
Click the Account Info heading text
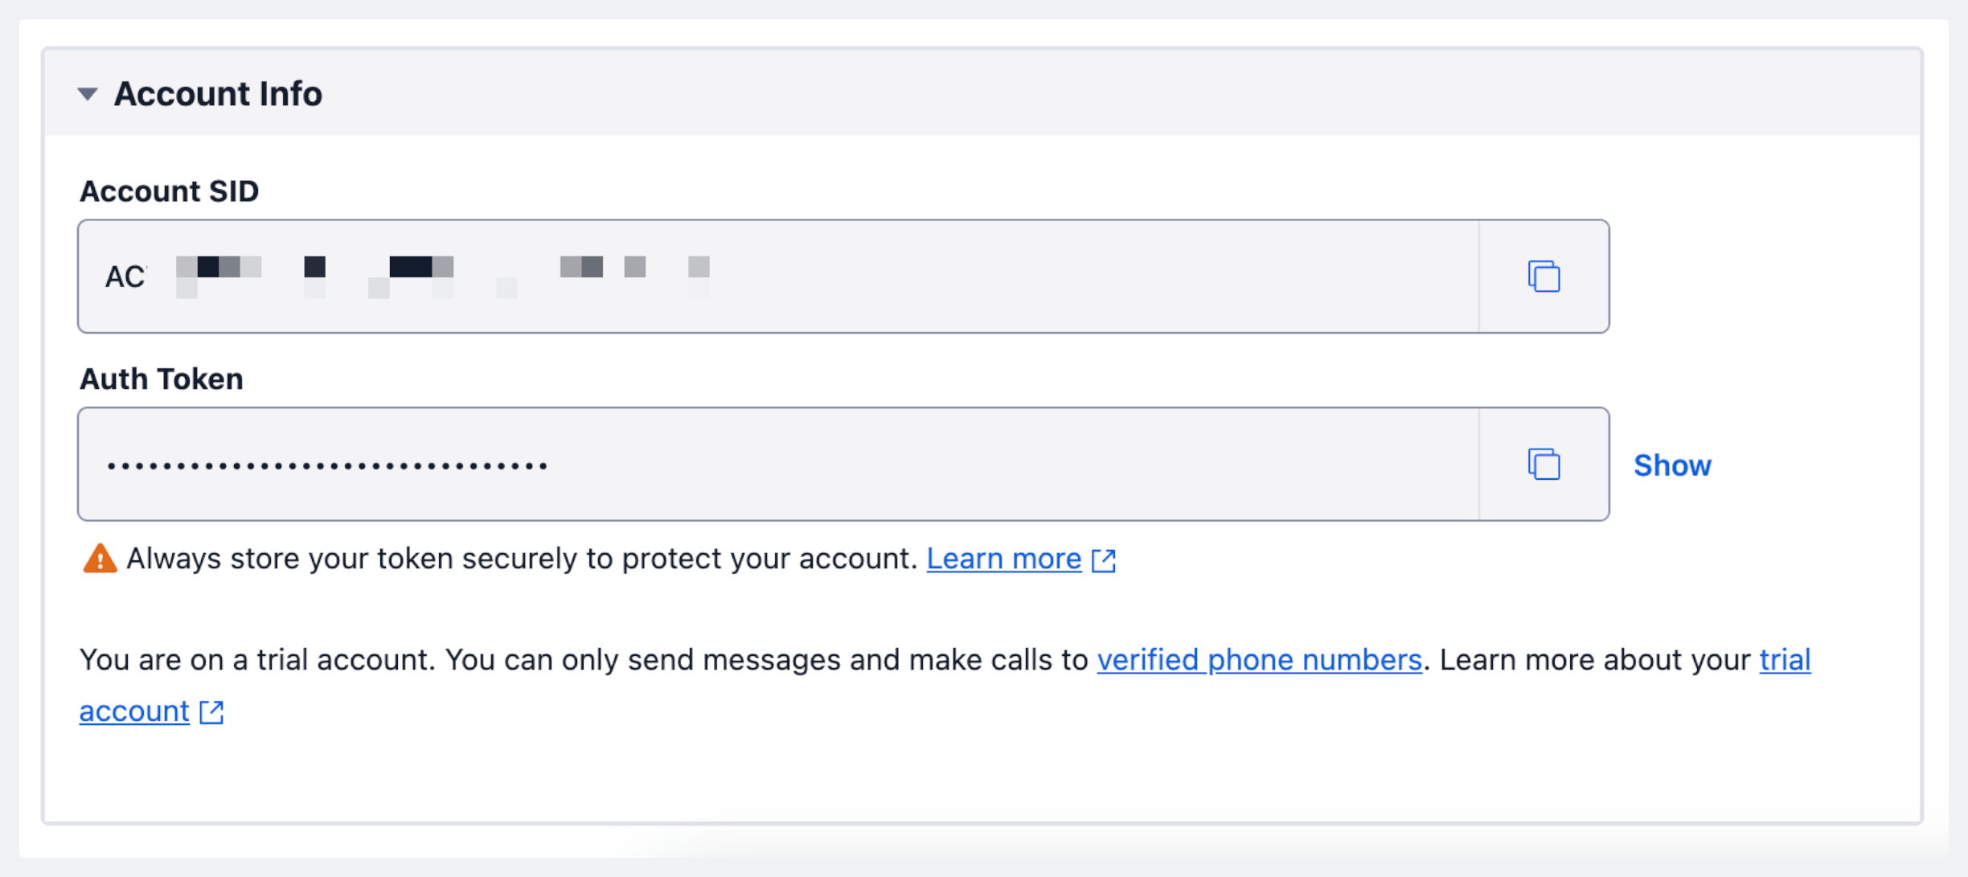coord(218,94)
